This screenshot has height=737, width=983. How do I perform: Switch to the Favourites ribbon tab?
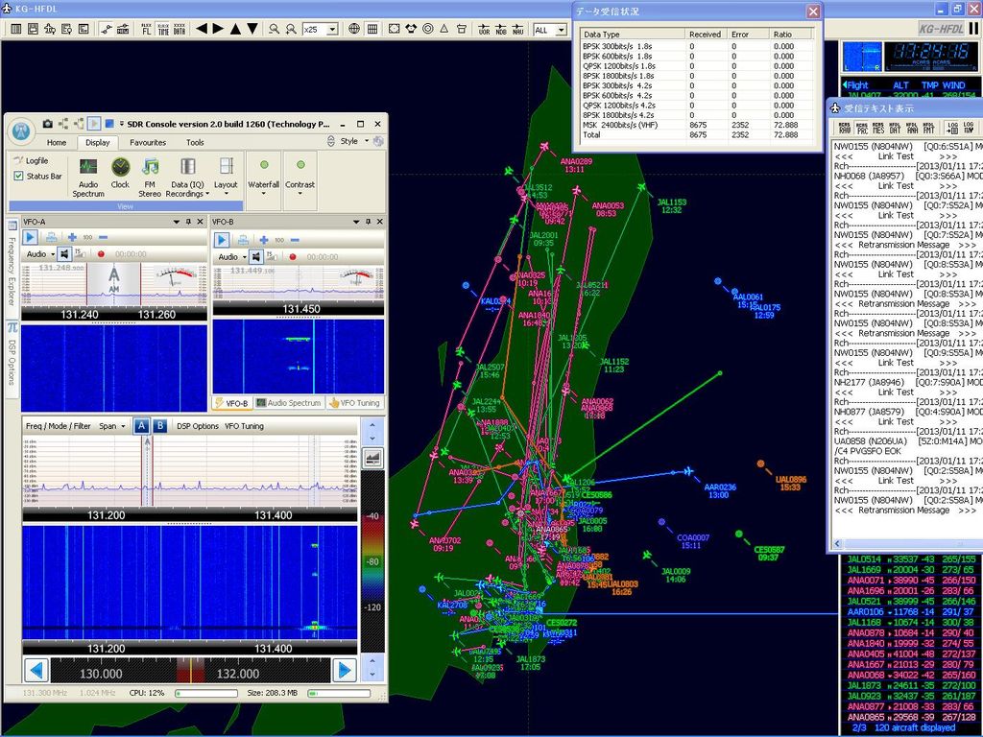point(148,142)
